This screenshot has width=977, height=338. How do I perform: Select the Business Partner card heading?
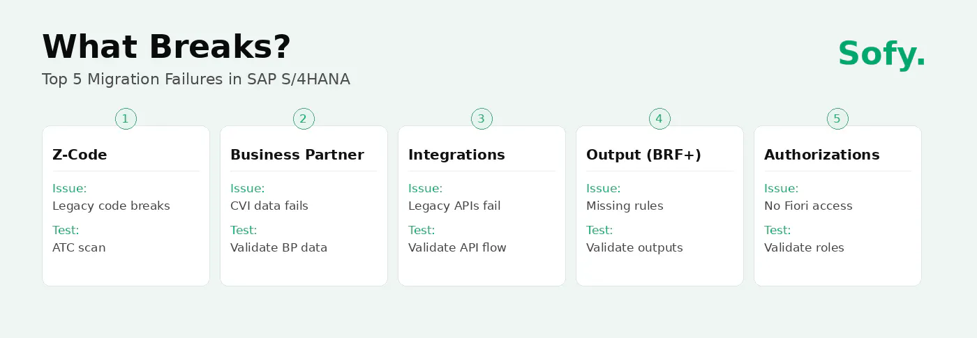[297, 155]
